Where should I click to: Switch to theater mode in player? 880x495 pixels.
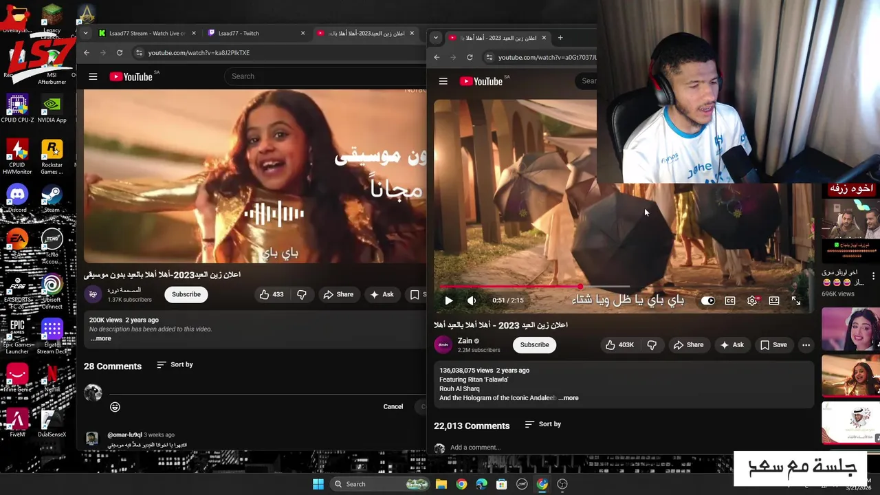pyautogui.click(x=774, y=300)
